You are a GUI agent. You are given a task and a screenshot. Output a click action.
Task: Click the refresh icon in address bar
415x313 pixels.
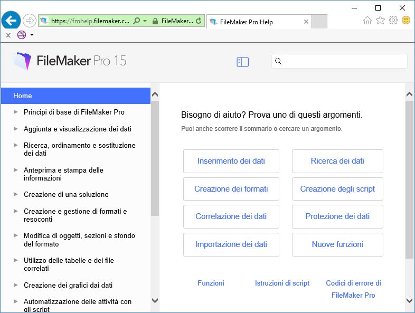(x=199, y=21)
